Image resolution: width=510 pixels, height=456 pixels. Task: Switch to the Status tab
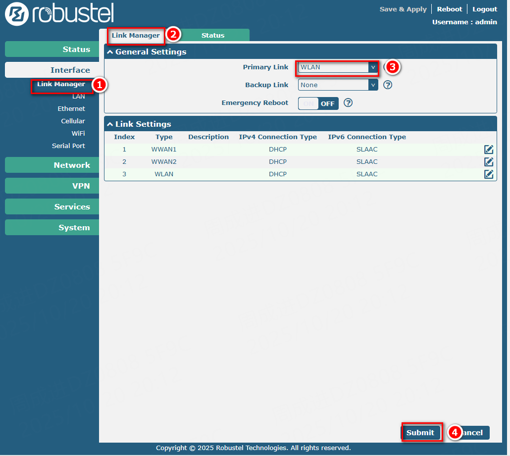click(213, 36)
